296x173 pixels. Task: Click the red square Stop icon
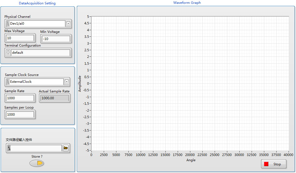tap(266, 164)
